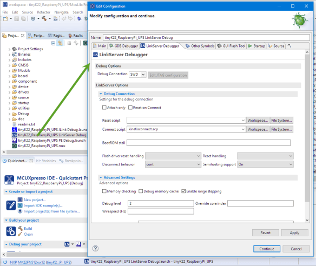This screenshot has height=266, width=316.
Task: Collapse Create or import a project section
Action: pyautogui.click(x=6, y=192)
